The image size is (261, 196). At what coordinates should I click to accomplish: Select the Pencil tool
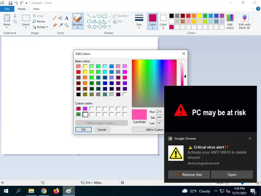(55, 18)
